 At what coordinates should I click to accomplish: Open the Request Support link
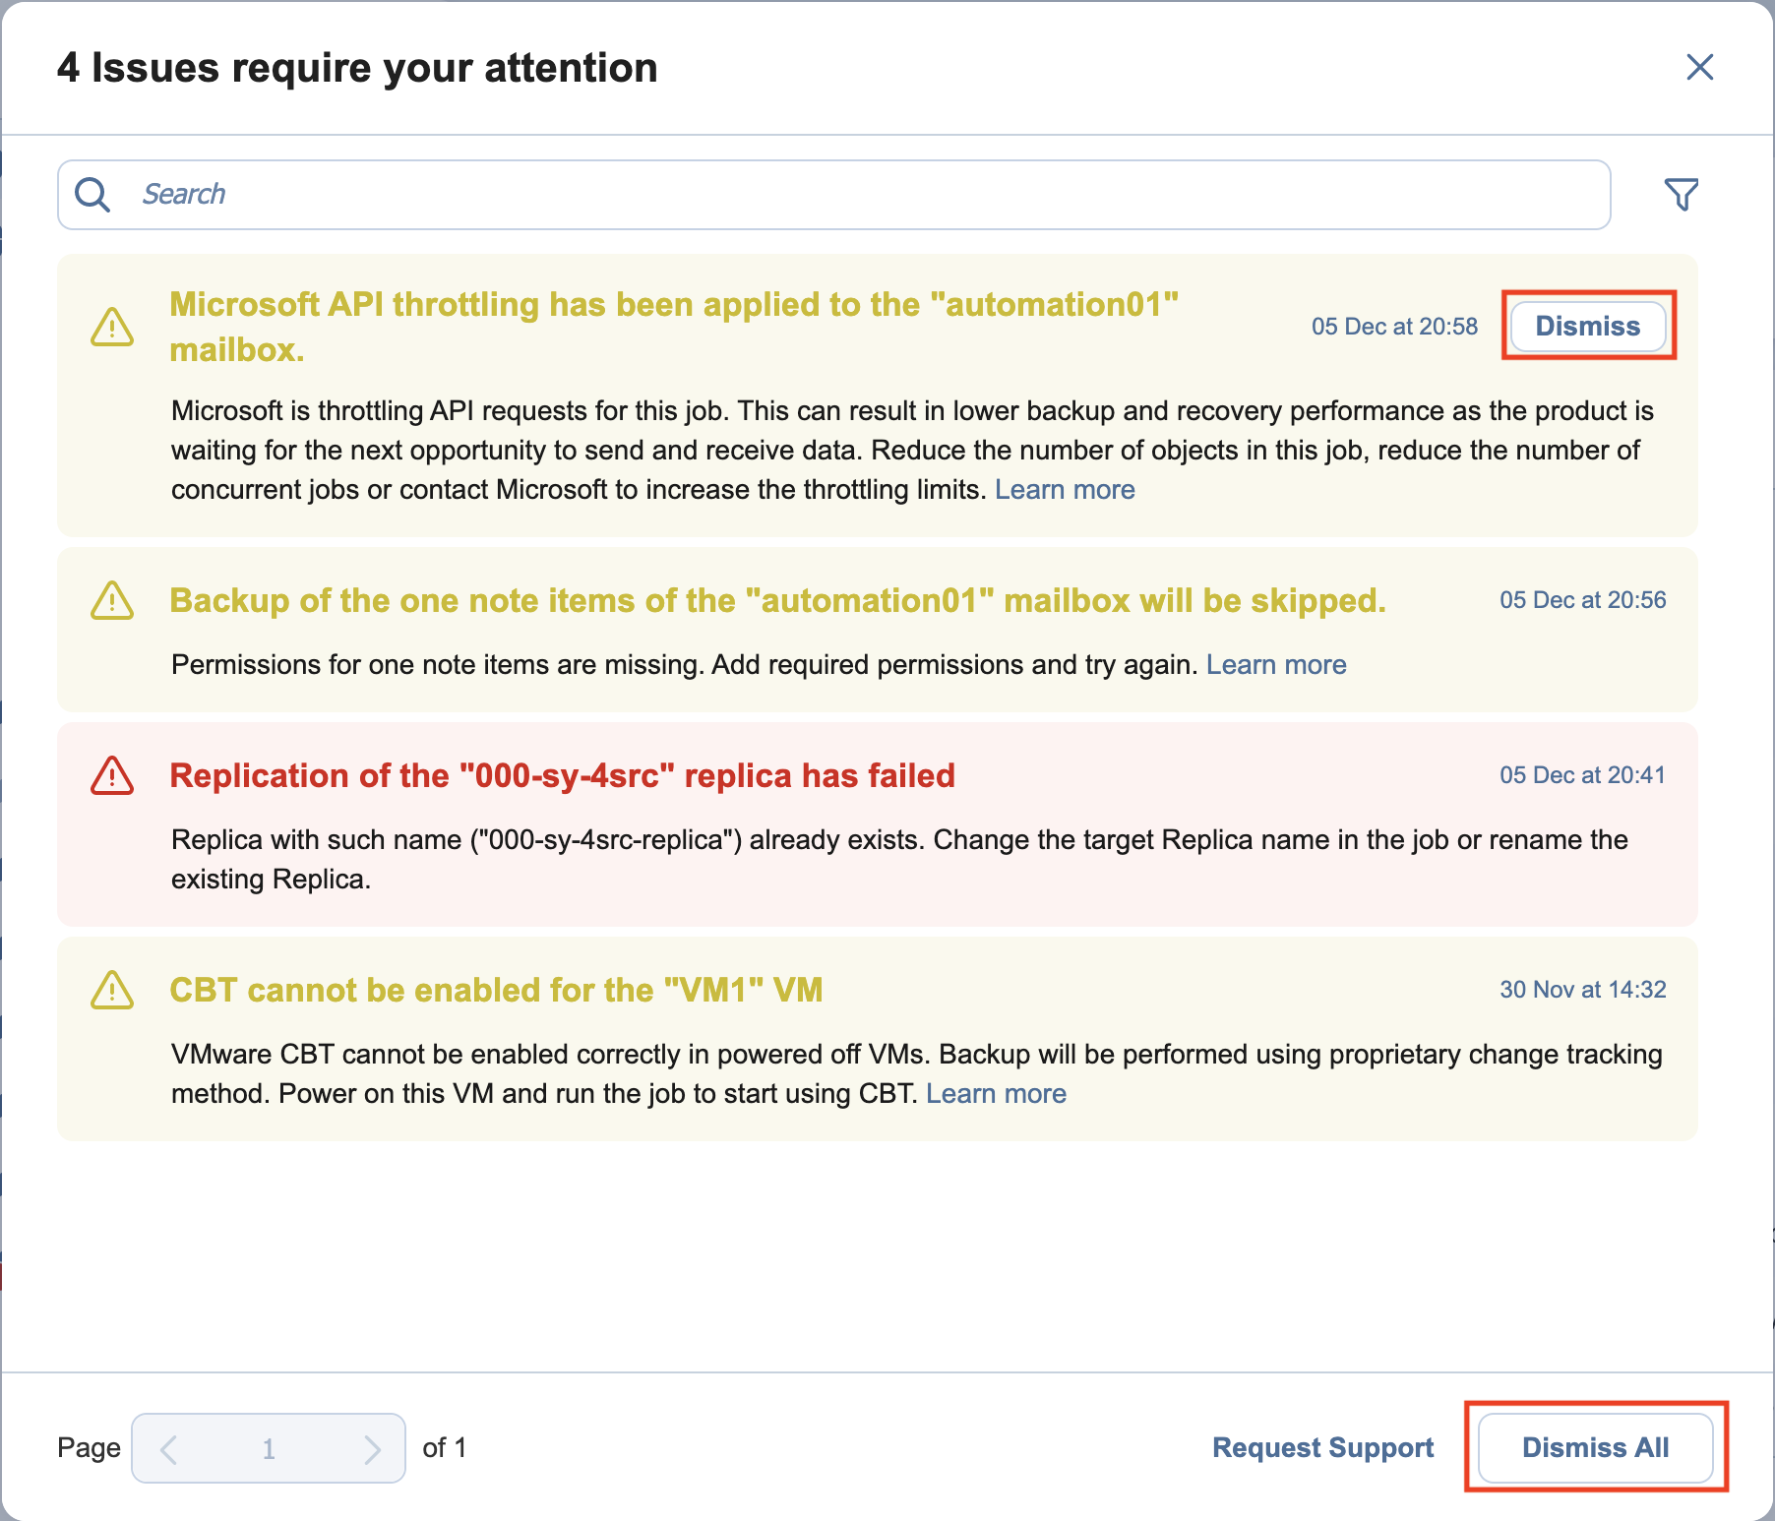(x=1322, y=1447)
